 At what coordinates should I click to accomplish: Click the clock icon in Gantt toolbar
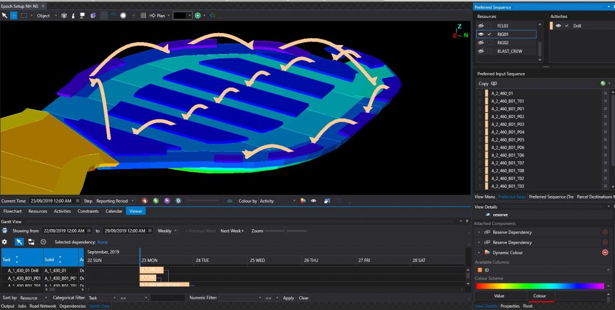tap(43, 242)
